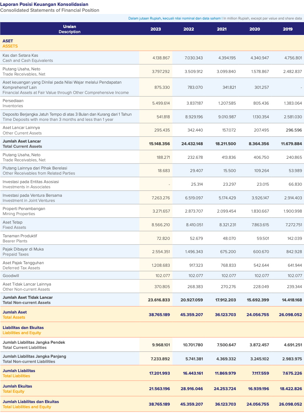
Task: Select Total Liabilities and Equity row label
Action: [x=31, y=404]
